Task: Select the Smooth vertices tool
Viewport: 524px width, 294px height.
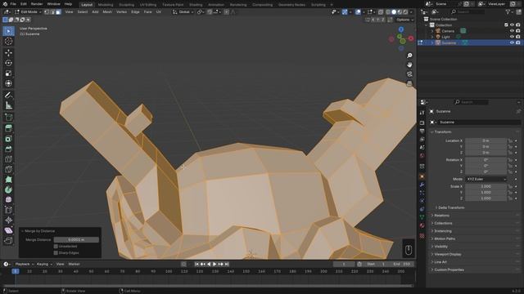Action: (9, 199)
